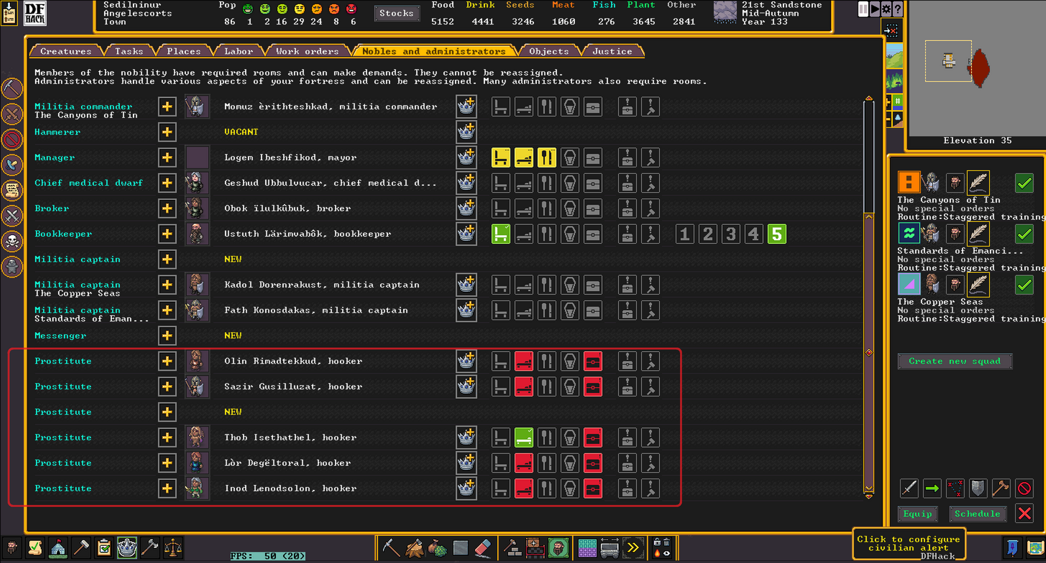Open settings gear icon in top bar
Screen dimensions: 1046x563
(886, 9)
